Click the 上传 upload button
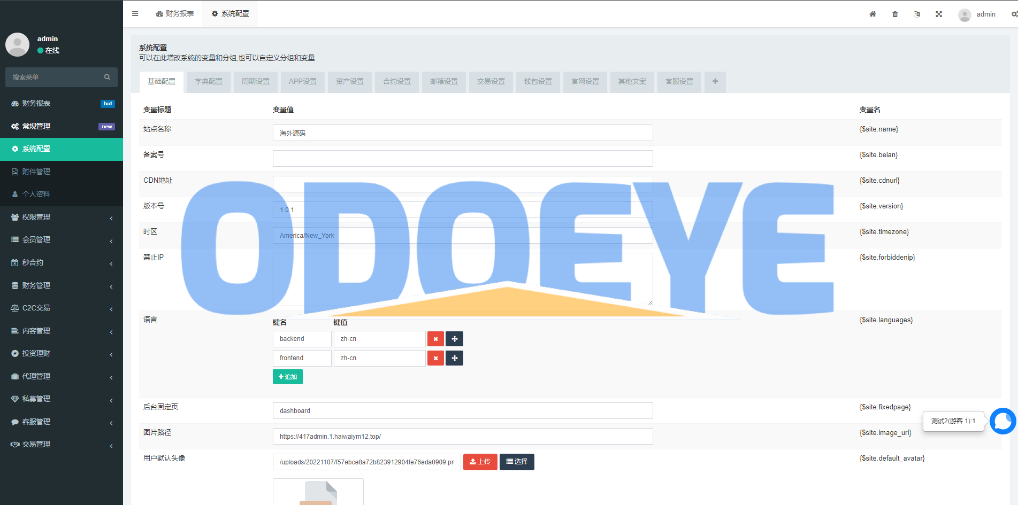The image size is (1018, 505). point(480,462)
